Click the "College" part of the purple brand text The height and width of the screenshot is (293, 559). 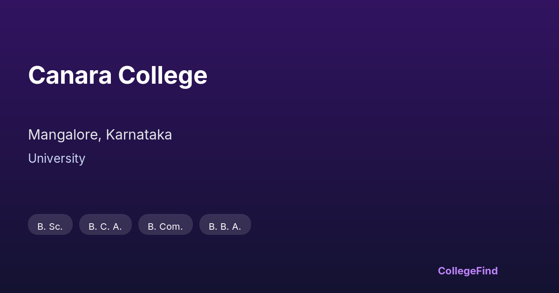tap(457, 271)
